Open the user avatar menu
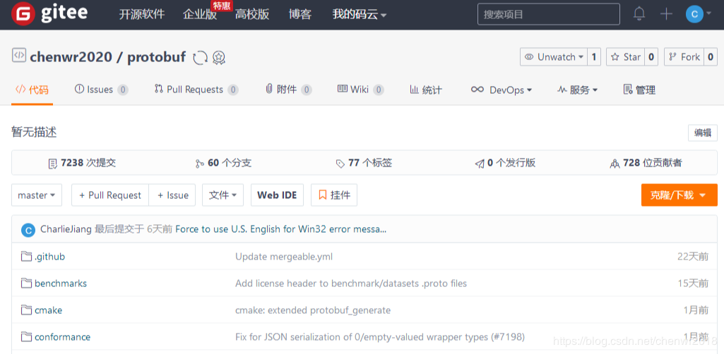 698,14
